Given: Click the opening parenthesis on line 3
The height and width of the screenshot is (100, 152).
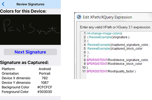Looking at the screenshot, I should [88, 41].
